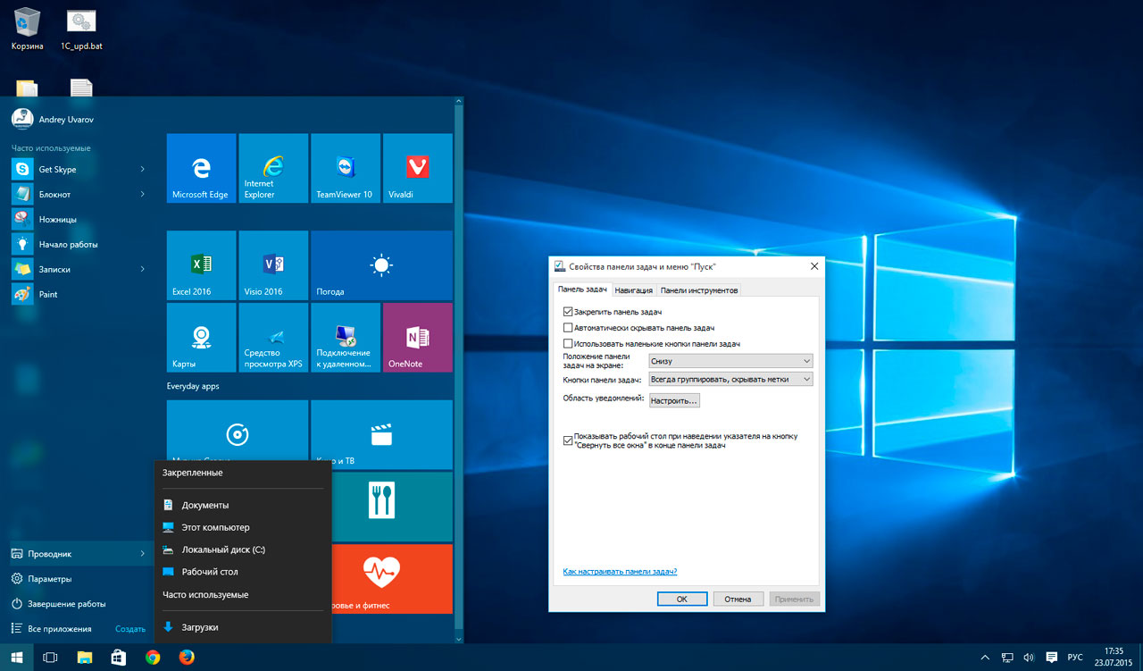Launch the OneNote tile

coord(417,338)
